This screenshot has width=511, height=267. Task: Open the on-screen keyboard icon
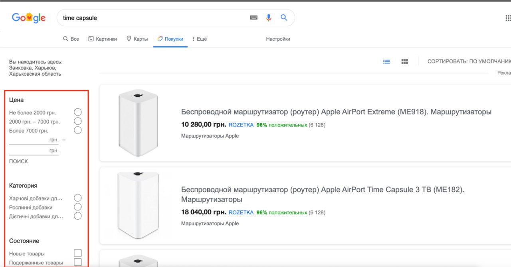tap(254, 18)
